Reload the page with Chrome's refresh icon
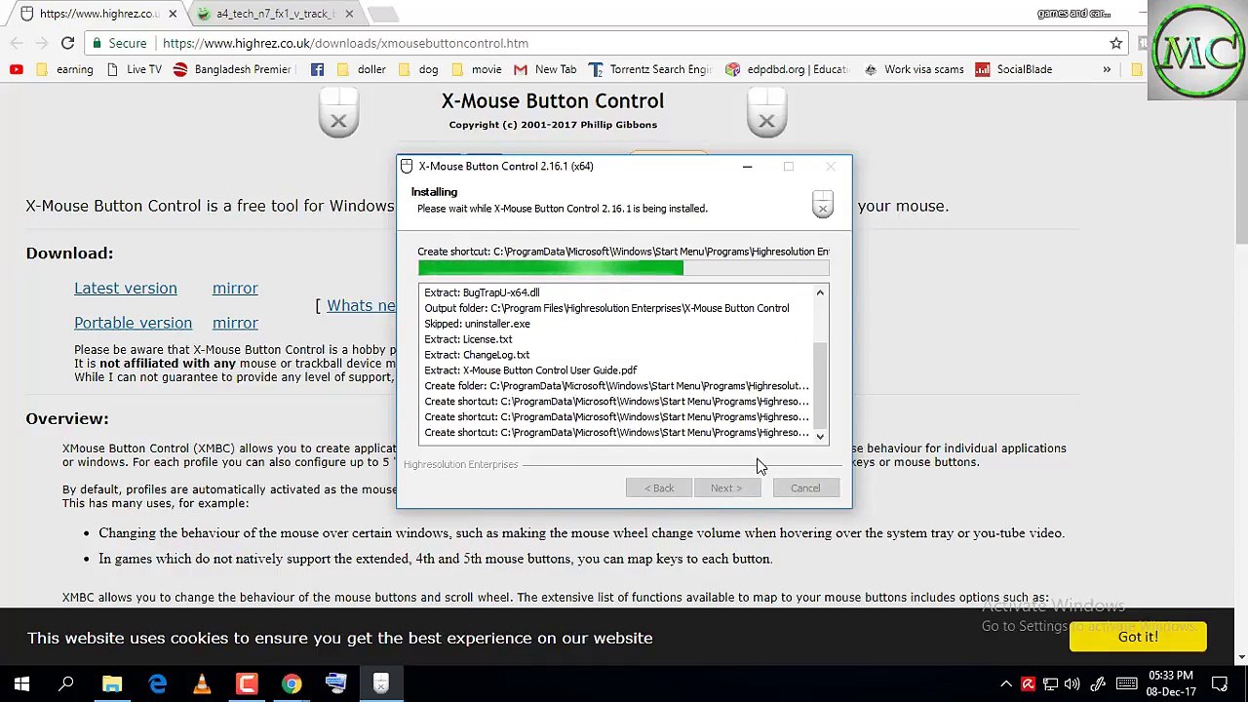1248x702 pixels. [67, 43]
